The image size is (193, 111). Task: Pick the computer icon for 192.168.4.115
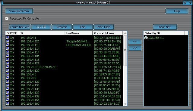[8, 60]
